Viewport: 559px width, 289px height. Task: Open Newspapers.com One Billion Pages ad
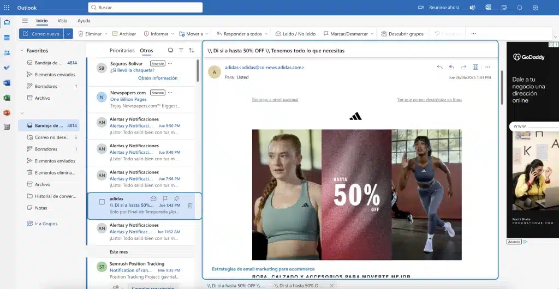(141, 99)
